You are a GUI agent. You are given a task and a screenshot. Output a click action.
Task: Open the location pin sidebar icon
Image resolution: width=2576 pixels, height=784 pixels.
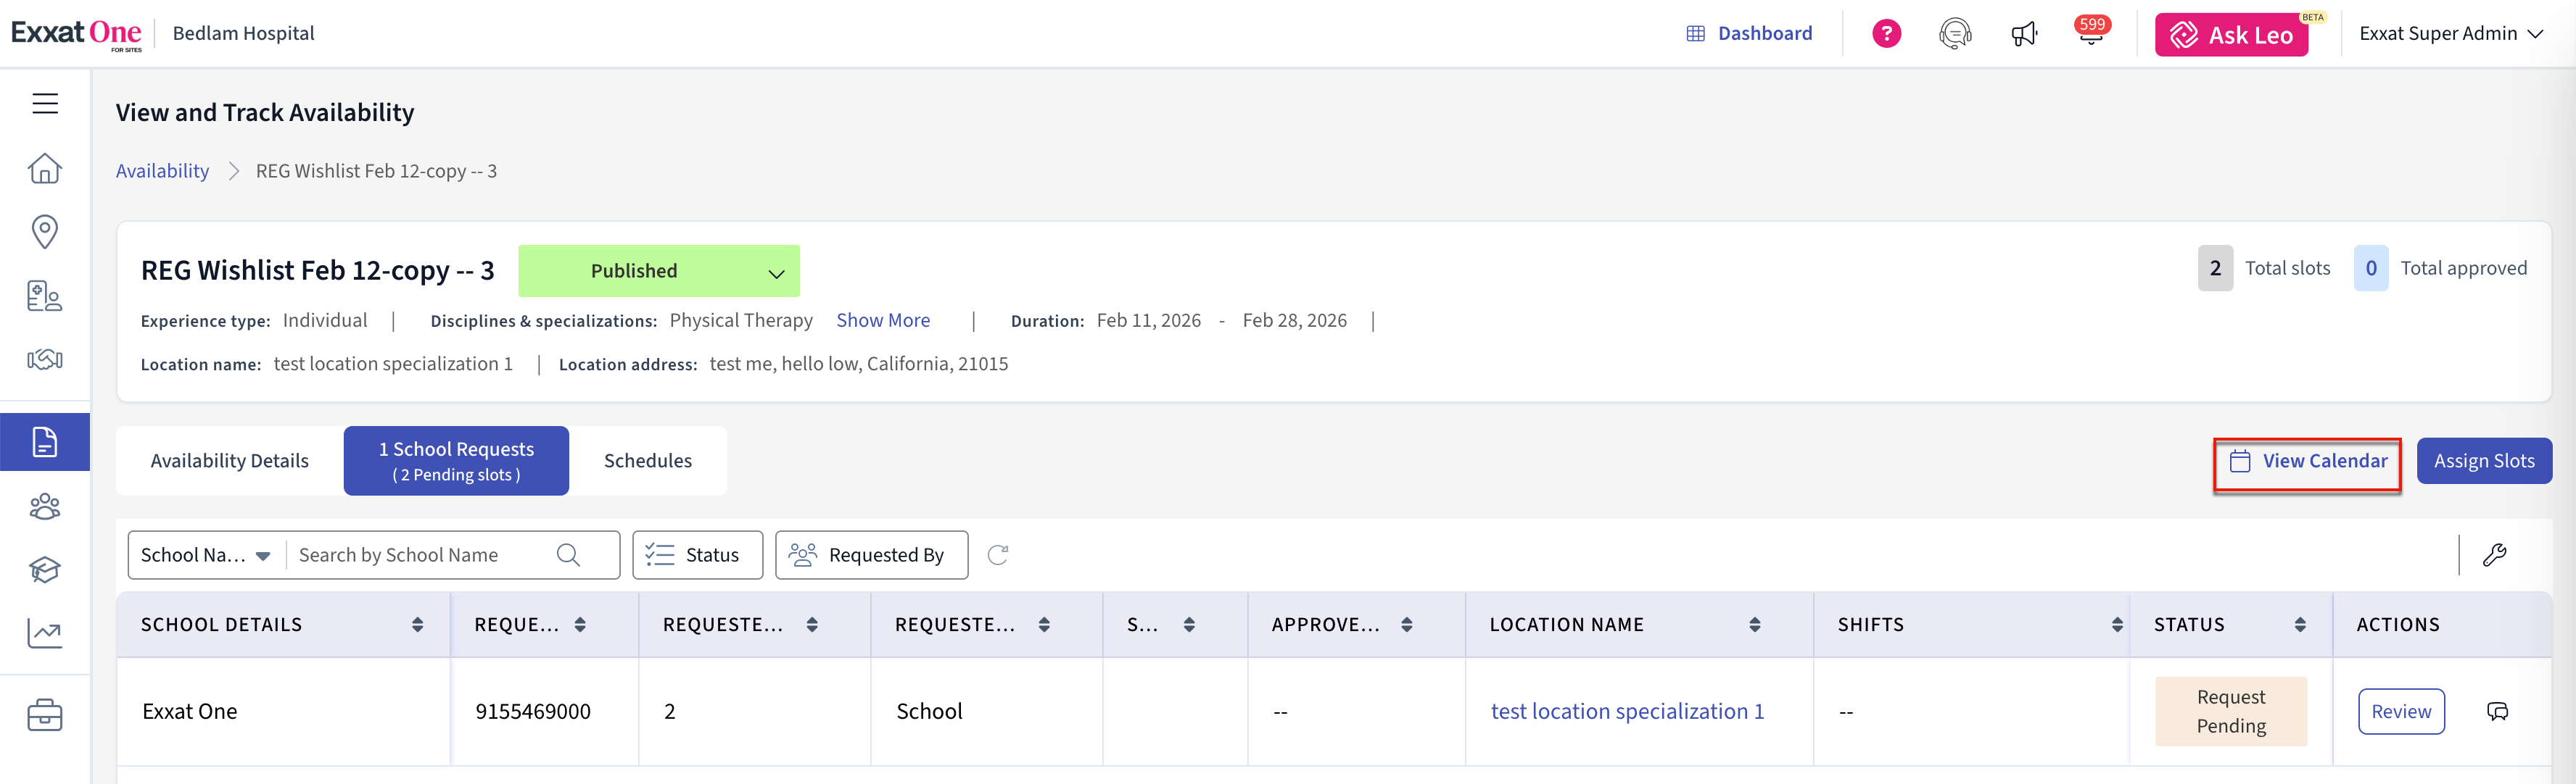pyautogui.click(x=45, y=232)
